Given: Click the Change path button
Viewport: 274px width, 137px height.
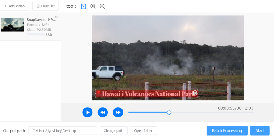Looking at the screenshot, I should coord(113,131).
